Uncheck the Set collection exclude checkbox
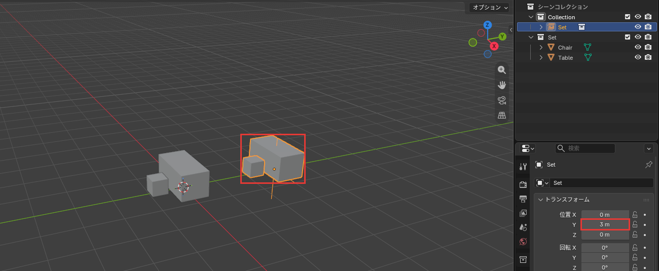Image resolution: width=659 pixels, height=271 pixels. click(x=628, y=37)
